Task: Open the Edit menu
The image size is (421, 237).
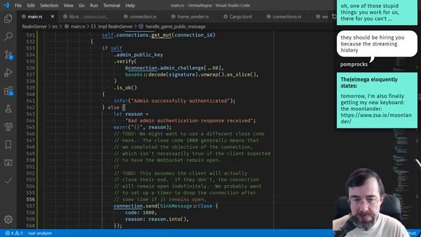Action: (31, 5)
